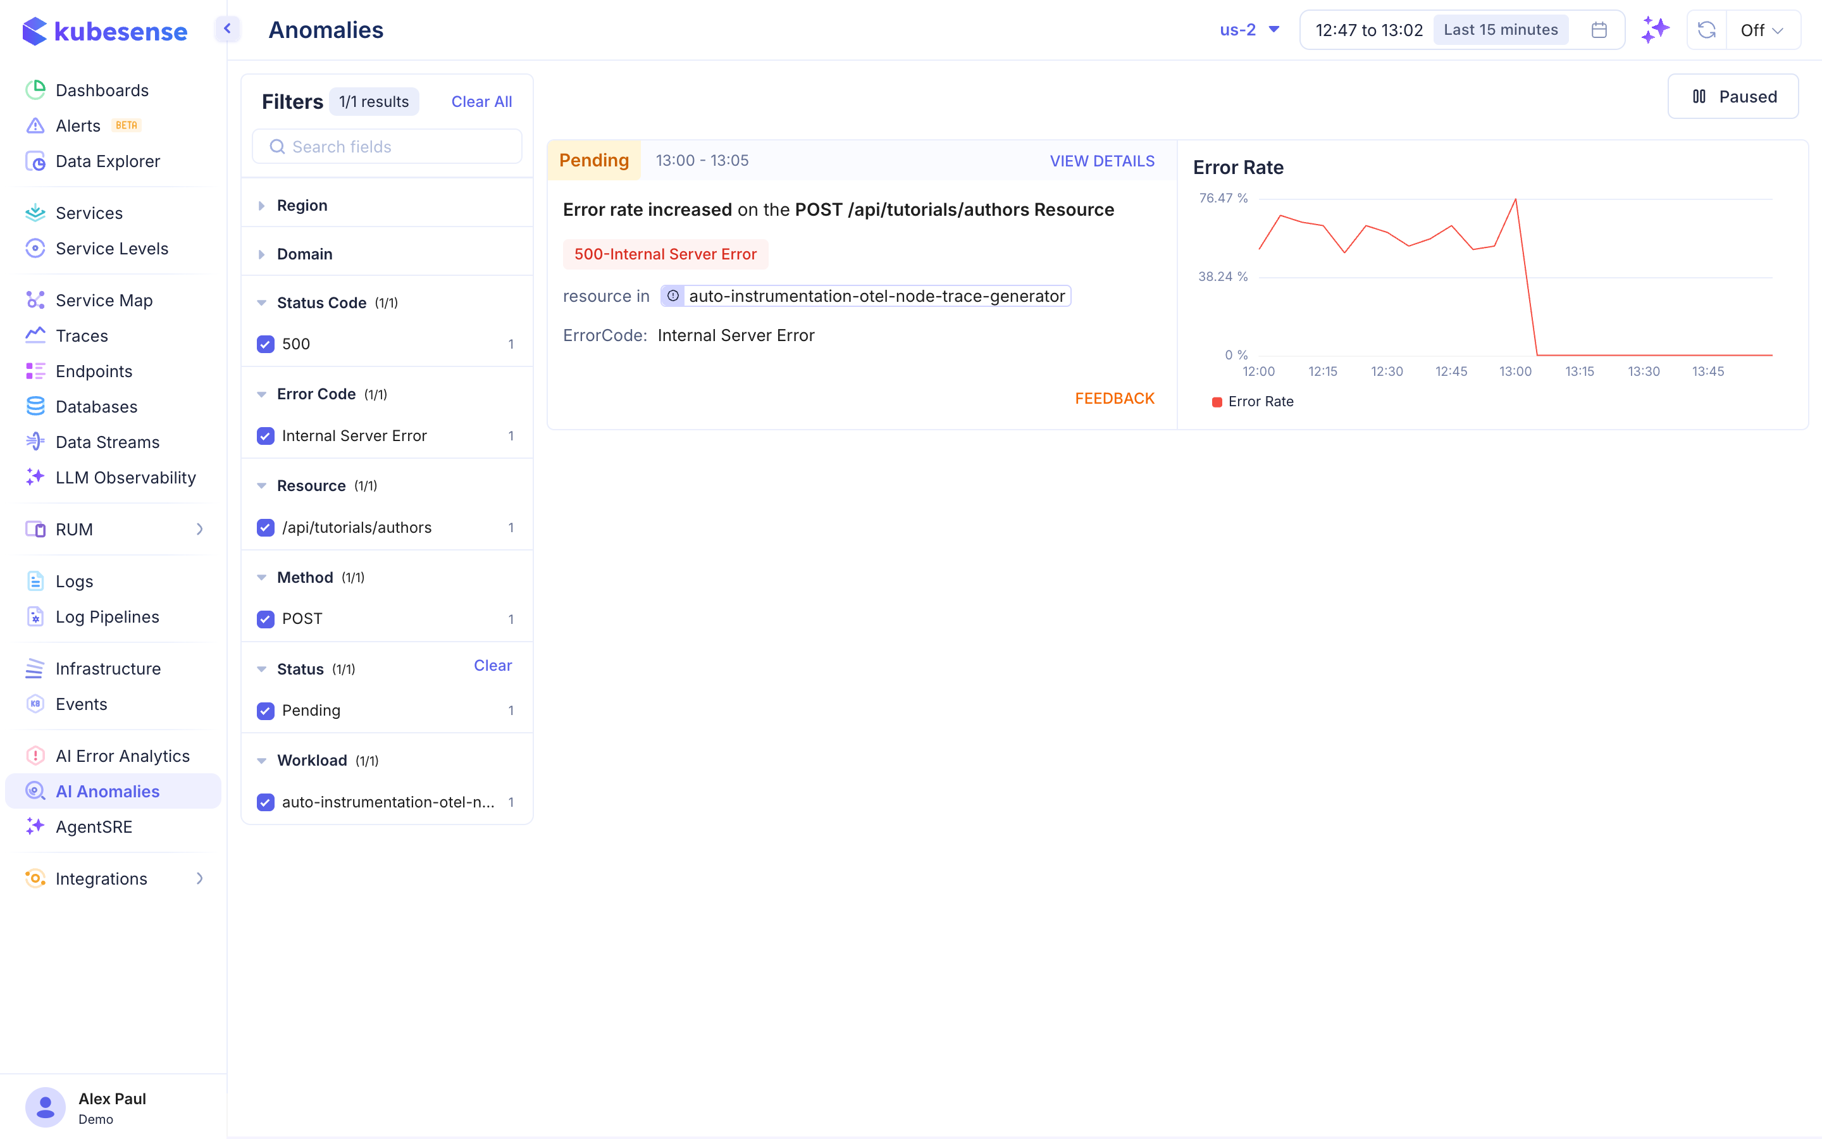Viewport: 1822px width, 1139px height.
Task: Go to AI Error Analytics page
Action: 122,756
